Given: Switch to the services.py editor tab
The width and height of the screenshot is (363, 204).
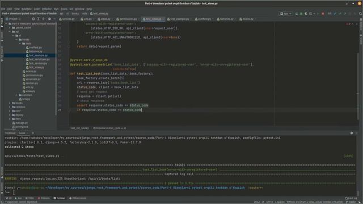Looking at the screenshot, I should coord(67,19).
